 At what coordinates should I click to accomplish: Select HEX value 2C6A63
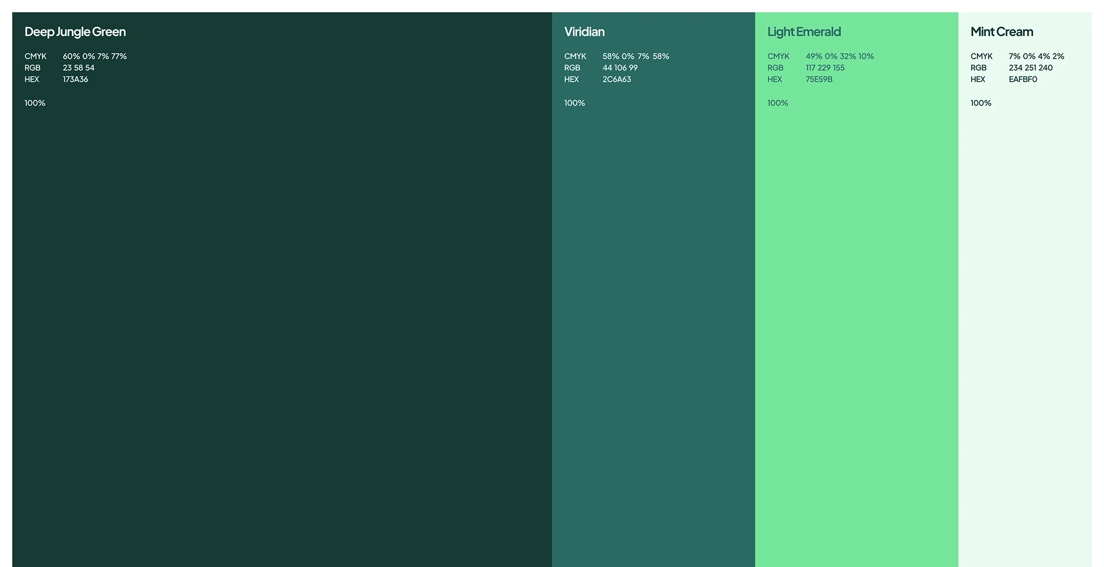(x=616, y=79)
